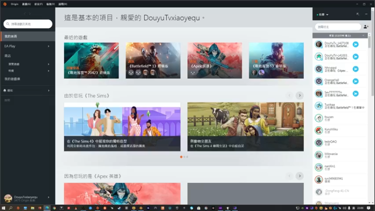Select 我的首頁 in the sidebar
375x211 pixels.
pyautogui.click(x=28, y=37)
